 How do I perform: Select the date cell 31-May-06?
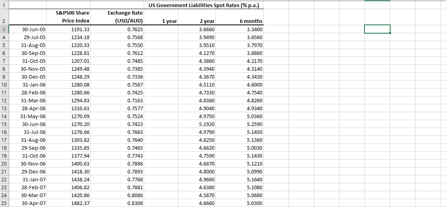[28, 117]
